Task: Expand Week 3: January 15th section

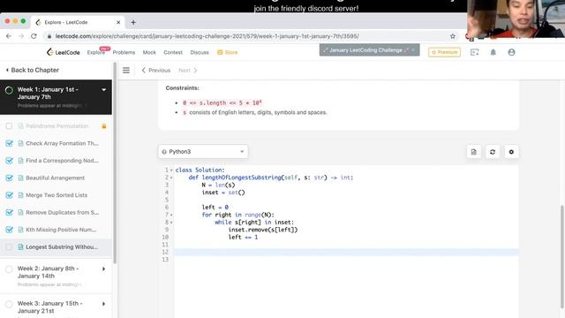Action: (x=104, y=304)
